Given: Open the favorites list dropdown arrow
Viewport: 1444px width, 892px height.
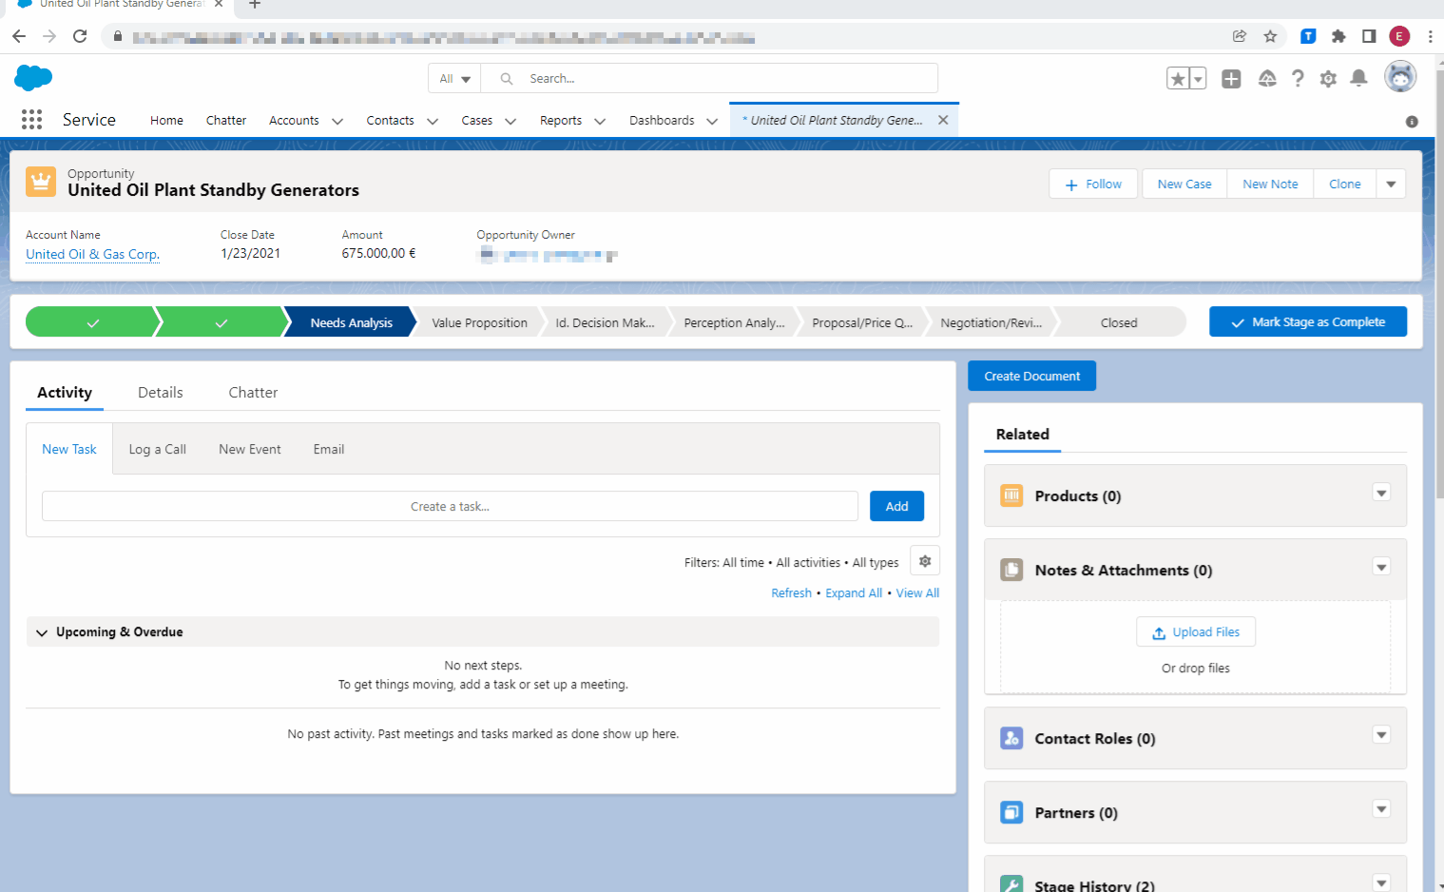Looking at the screenshot, I should (1198, 79).
